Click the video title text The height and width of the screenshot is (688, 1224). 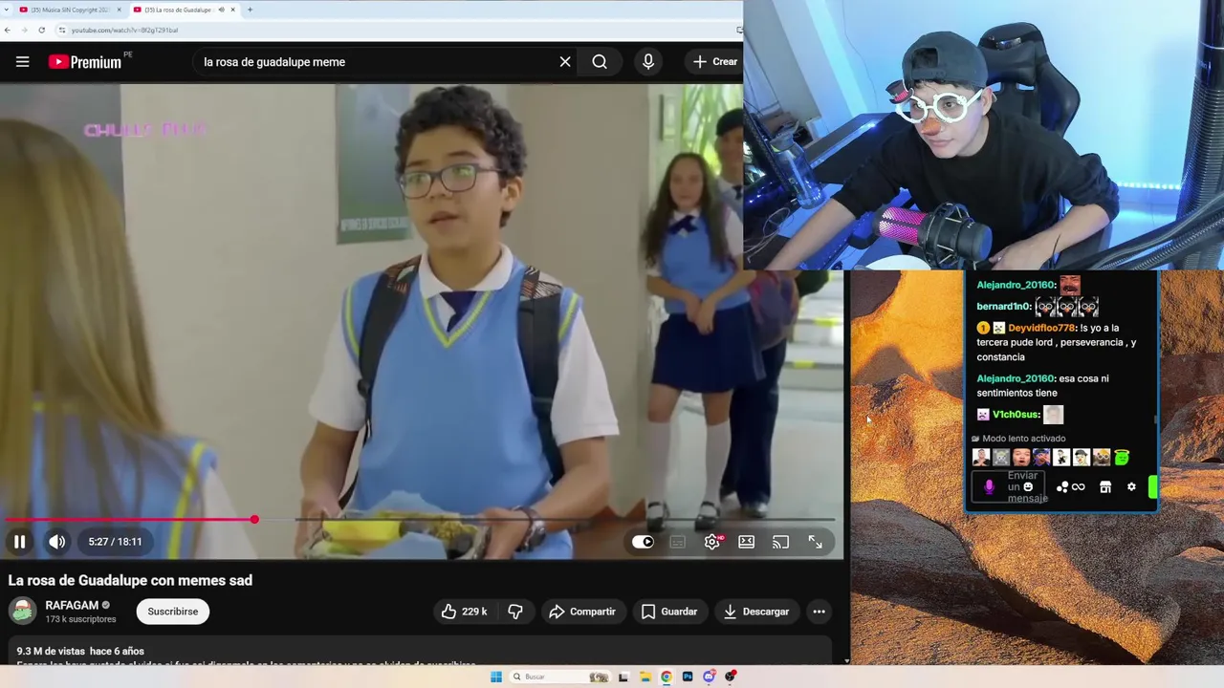[130, 580]
